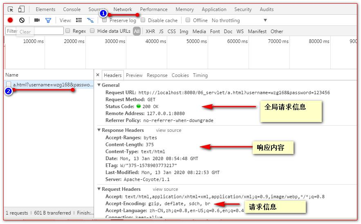Click the Request URL value text
Screen dimensions: 361x224
coord(234,93)
